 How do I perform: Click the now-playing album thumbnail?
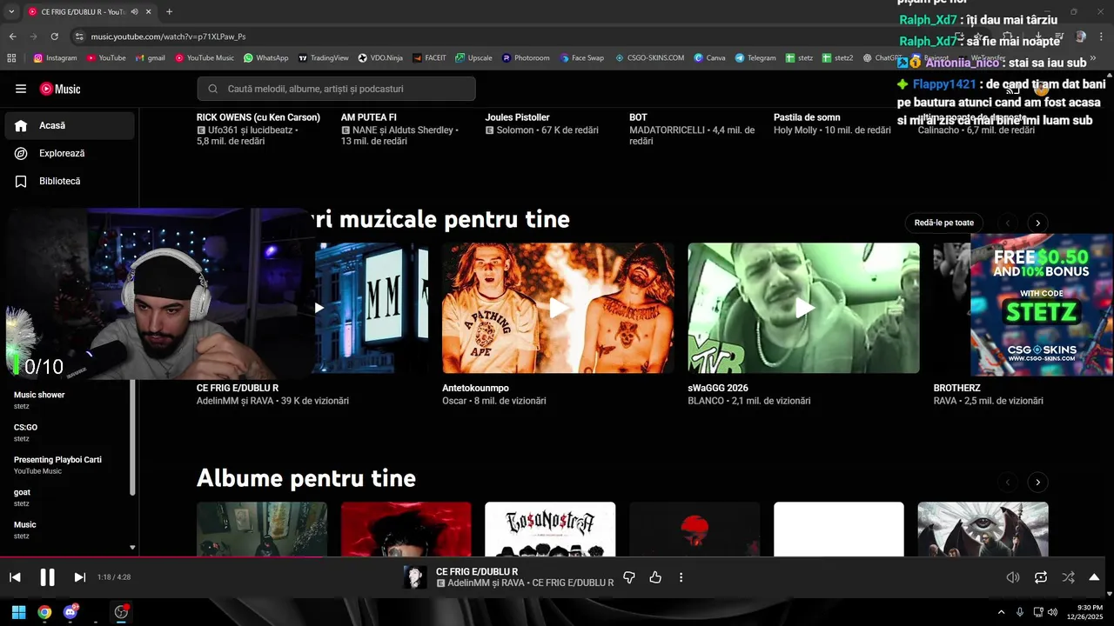[415, 577]
